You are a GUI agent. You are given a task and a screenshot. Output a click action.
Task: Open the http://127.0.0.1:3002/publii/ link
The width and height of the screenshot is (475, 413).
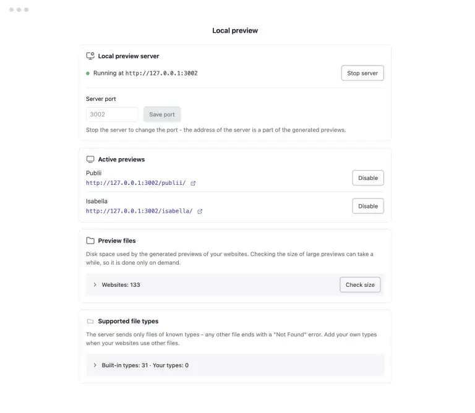[x=135, y=183]
